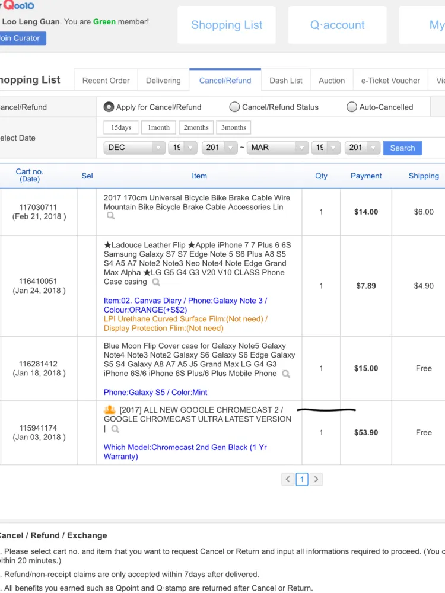Click magnifier icon under Google Chromecast item
445x593 pixels.
click(x=115, y=429)
